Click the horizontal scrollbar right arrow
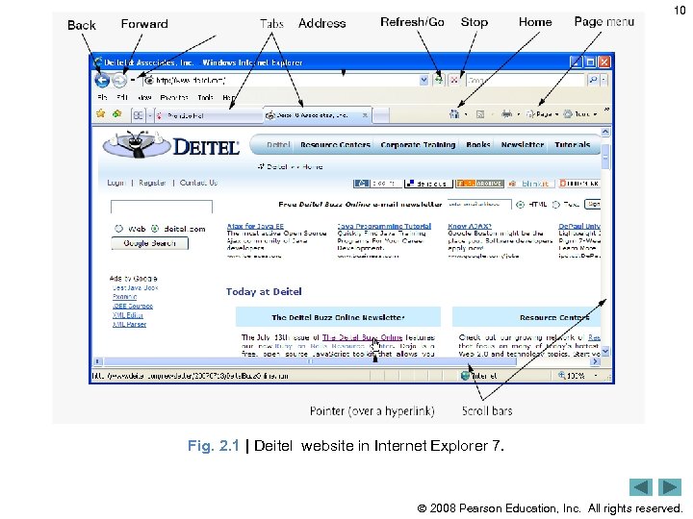The width and height of the screenshot is (693, 519). pyautogui.click(x=596, y=361)
